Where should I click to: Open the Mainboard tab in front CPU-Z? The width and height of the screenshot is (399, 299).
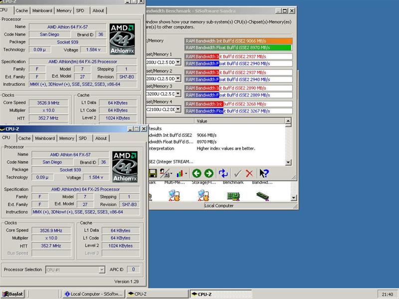click(x=45, y=139)
